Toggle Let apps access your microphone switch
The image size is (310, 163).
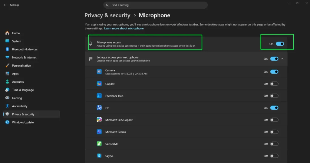point(274,59)
